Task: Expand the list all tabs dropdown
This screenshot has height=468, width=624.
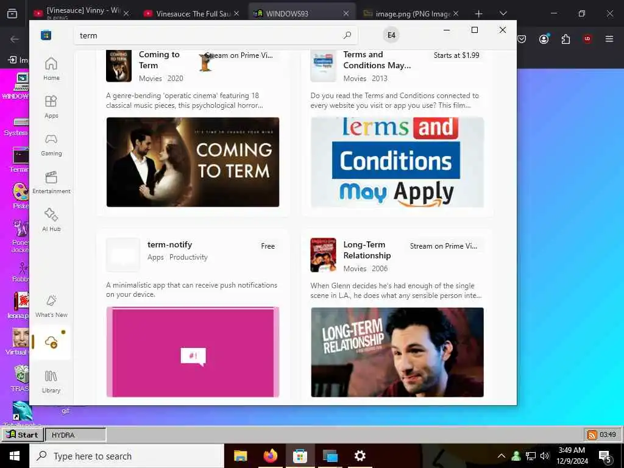Action: [503, 13]
